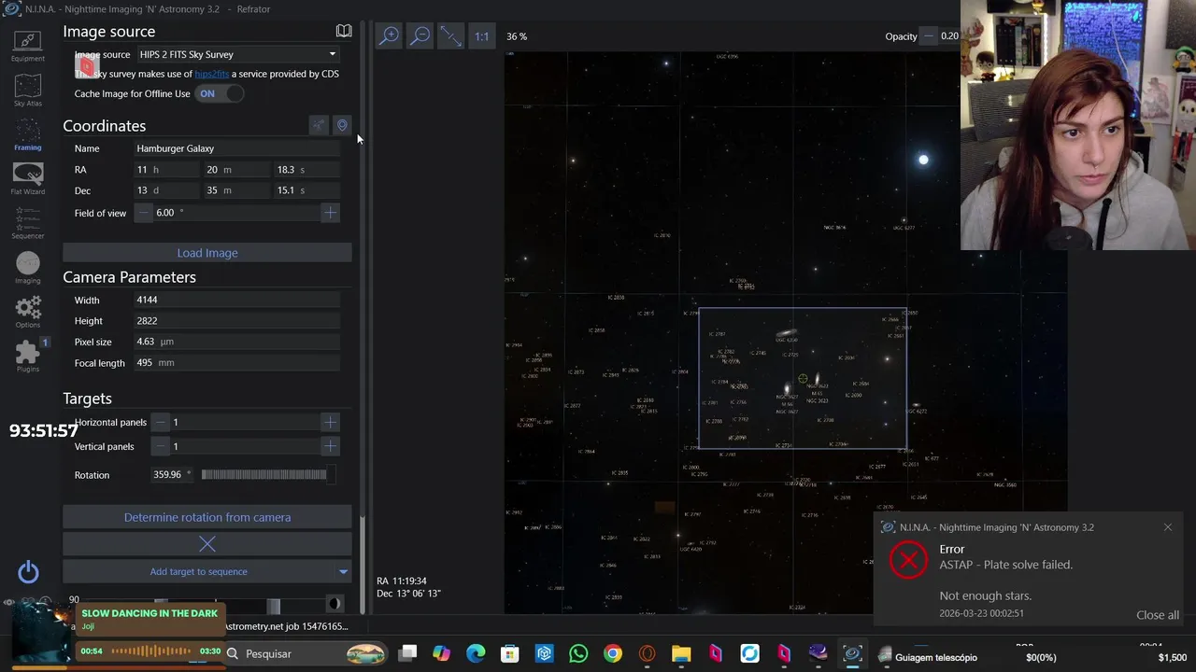Click the framing rectangle center crosshair

click(803, 378)
